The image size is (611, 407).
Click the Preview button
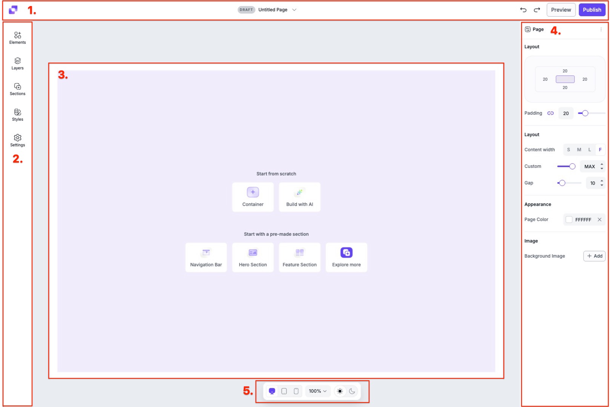[x=561, y=10]
